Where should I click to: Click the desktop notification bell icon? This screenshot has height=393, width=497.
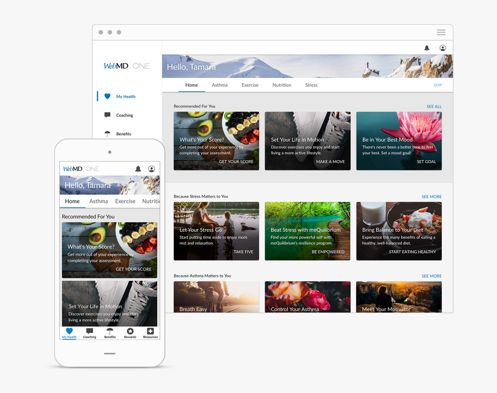426,48
